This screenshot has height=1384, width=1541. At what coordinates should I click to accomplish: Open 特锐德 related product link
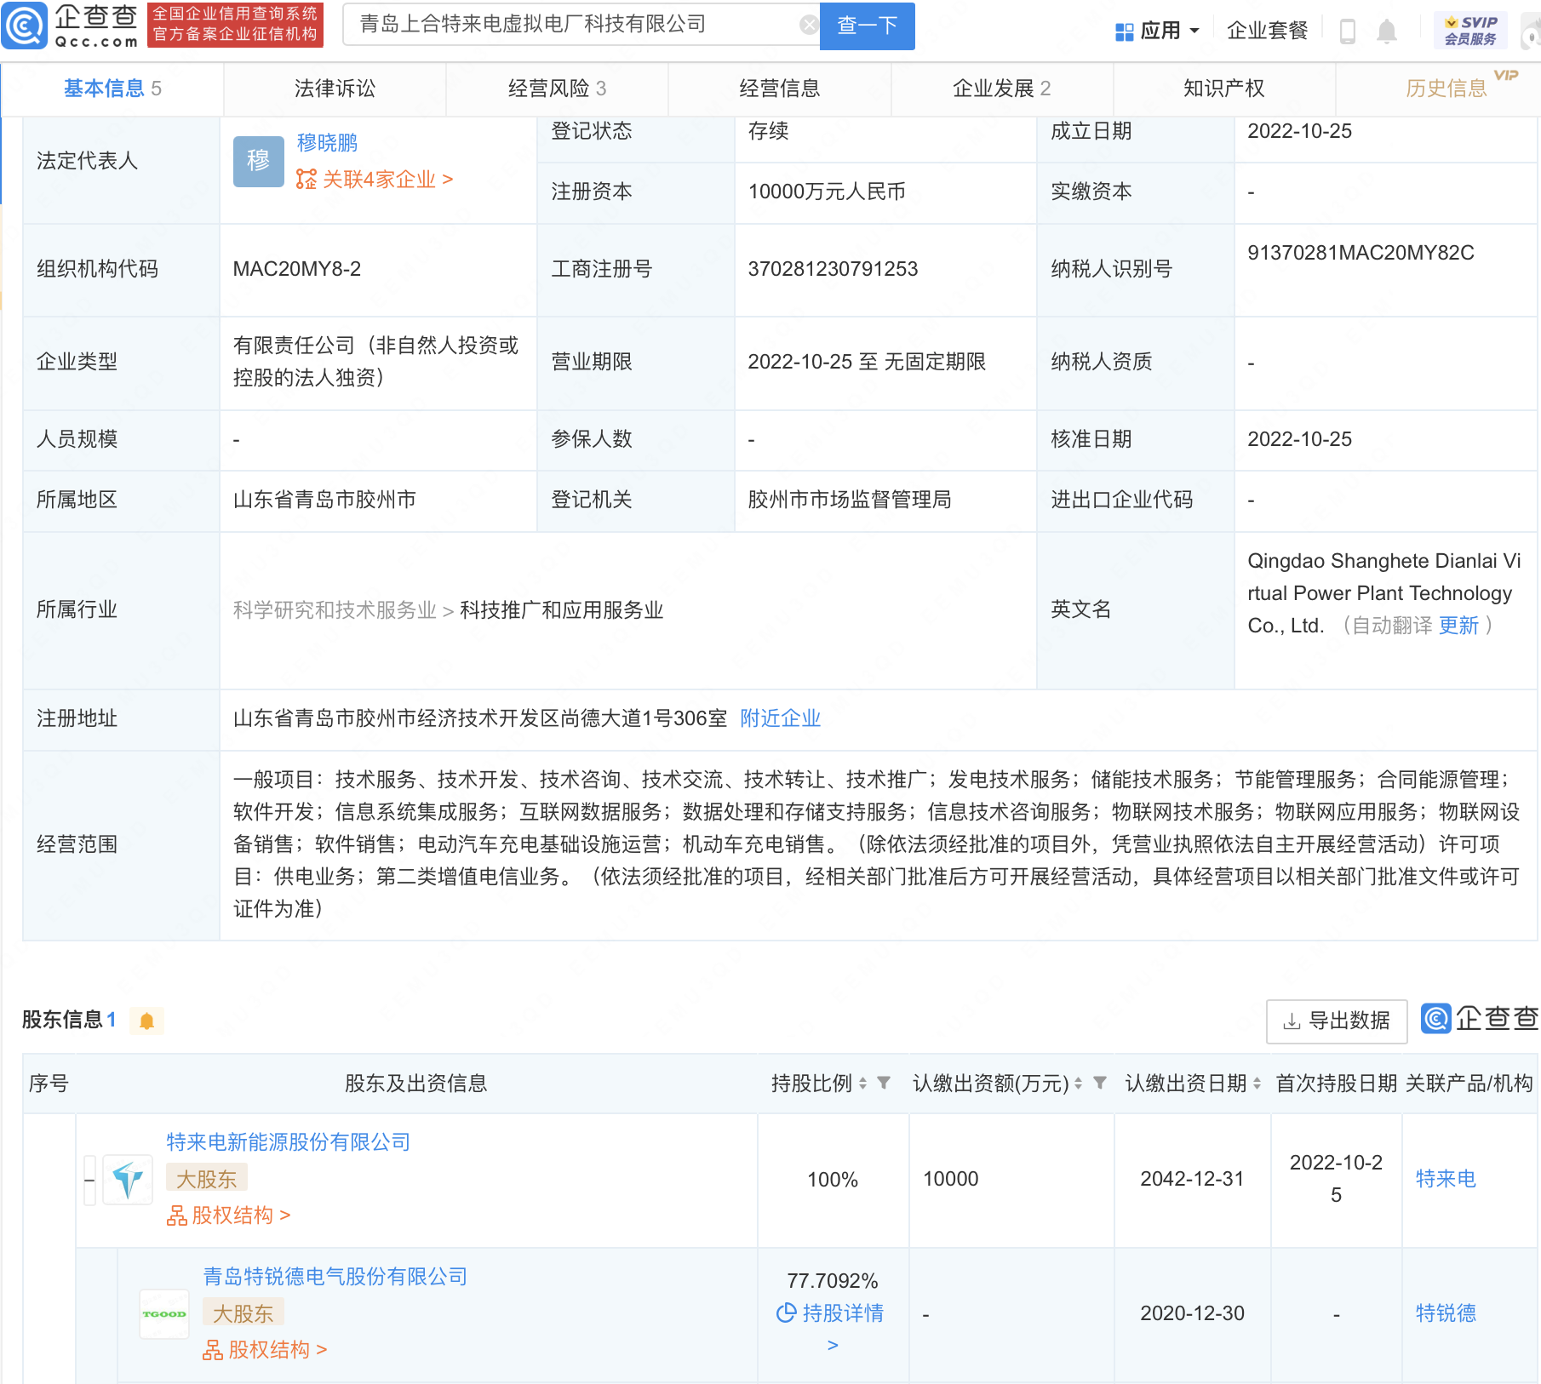tap(1446, 1313)
